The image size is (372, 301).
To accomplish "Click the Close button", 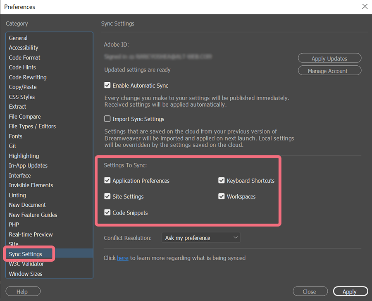I will pos(310,291).
